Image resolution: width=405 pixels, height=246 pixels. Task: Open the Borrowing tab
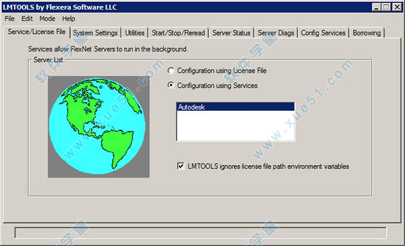tap(367, 33)
